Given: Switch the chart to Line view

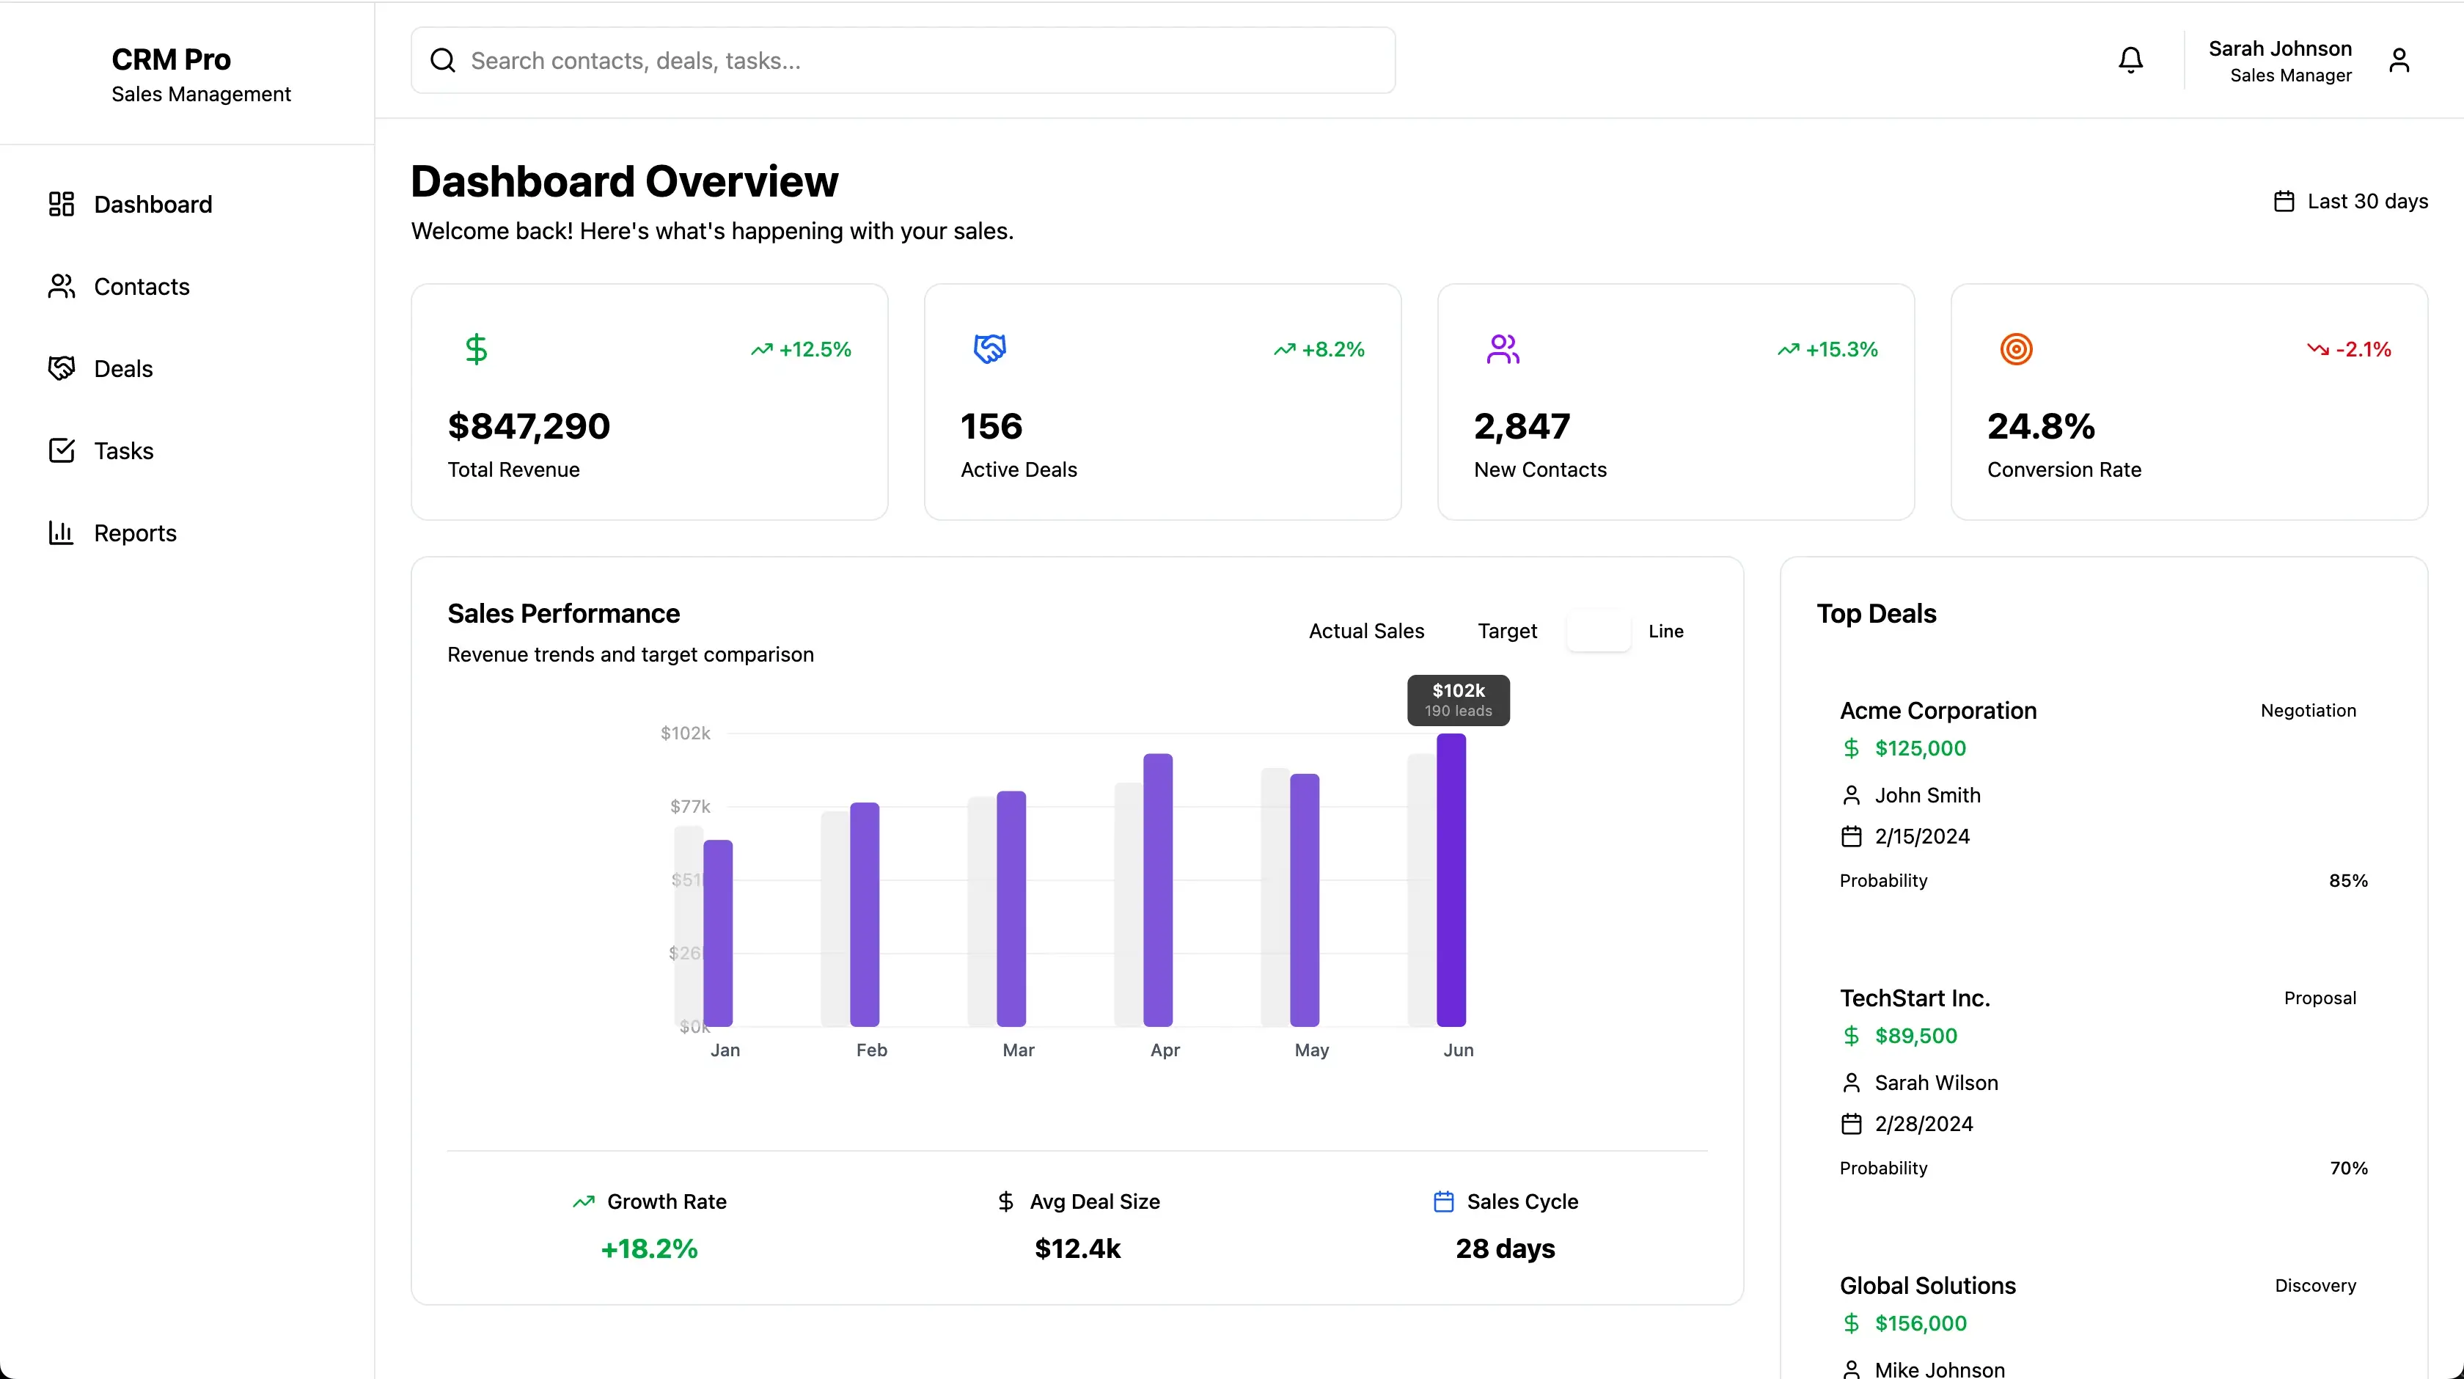Looking at the screenshot, I should (1665, 631).
